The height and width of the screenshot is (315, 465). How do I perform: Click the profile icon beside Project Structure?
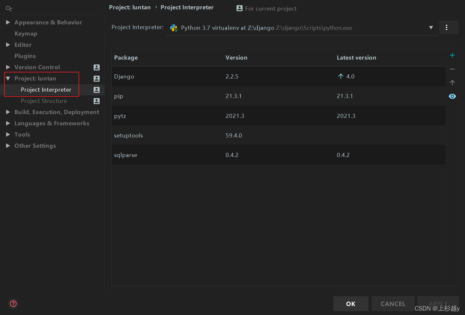tap(96, 101)
